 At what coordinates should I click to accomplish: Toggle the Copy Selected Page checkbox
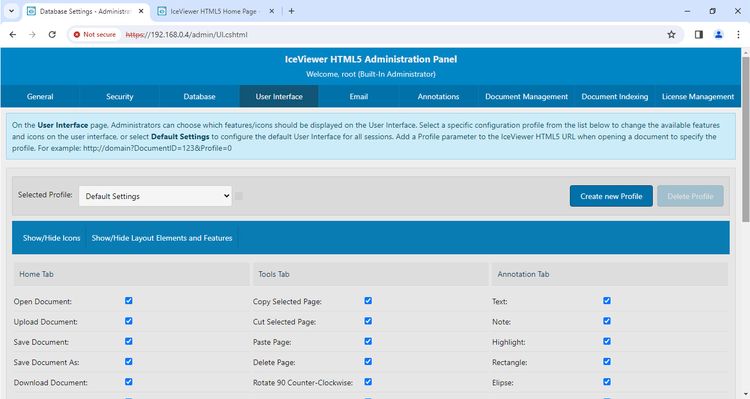coord(368,301)
